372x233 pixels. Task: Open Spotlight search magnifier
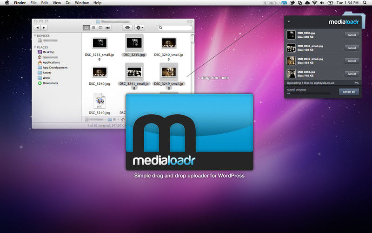coord(365,3)
